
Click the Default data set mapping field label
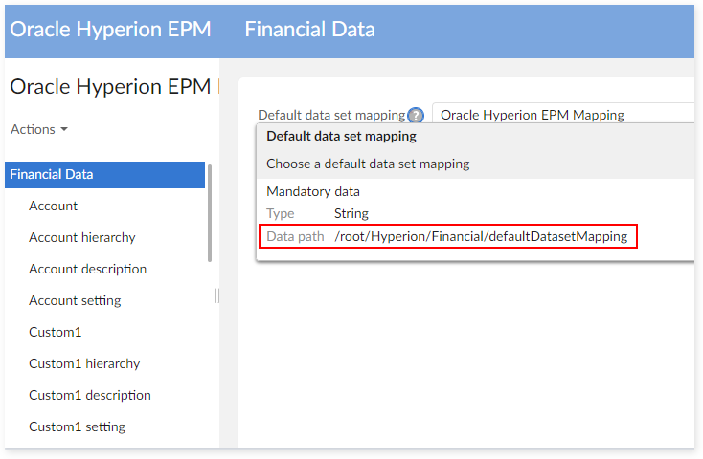[331, 116]
